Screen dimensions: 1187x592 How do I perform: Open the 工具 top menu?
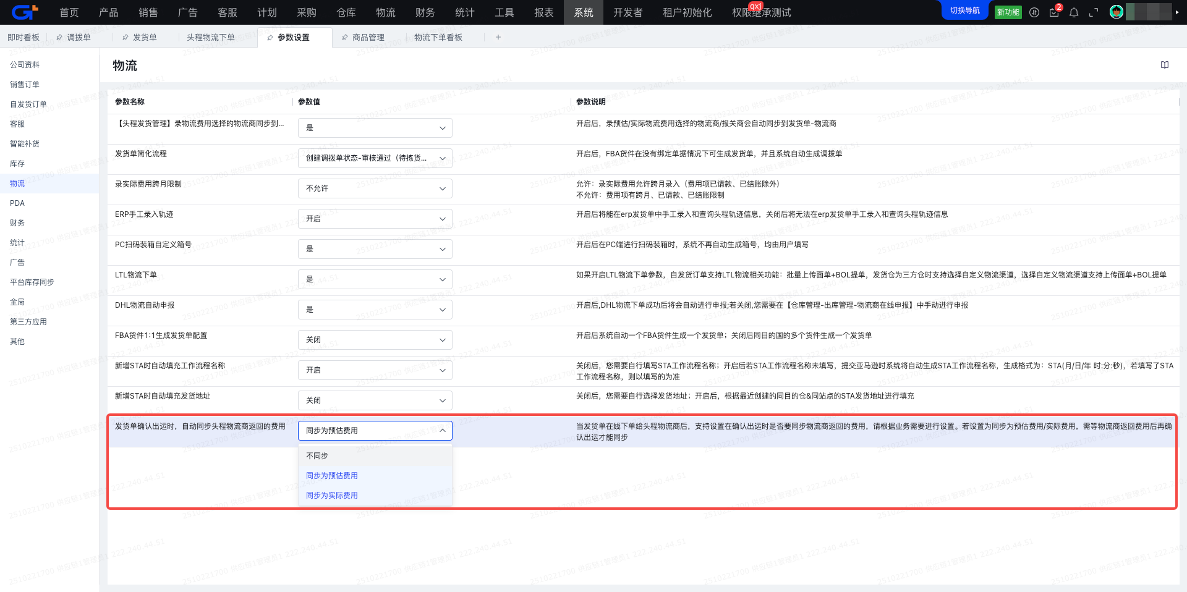coord(504,12)
